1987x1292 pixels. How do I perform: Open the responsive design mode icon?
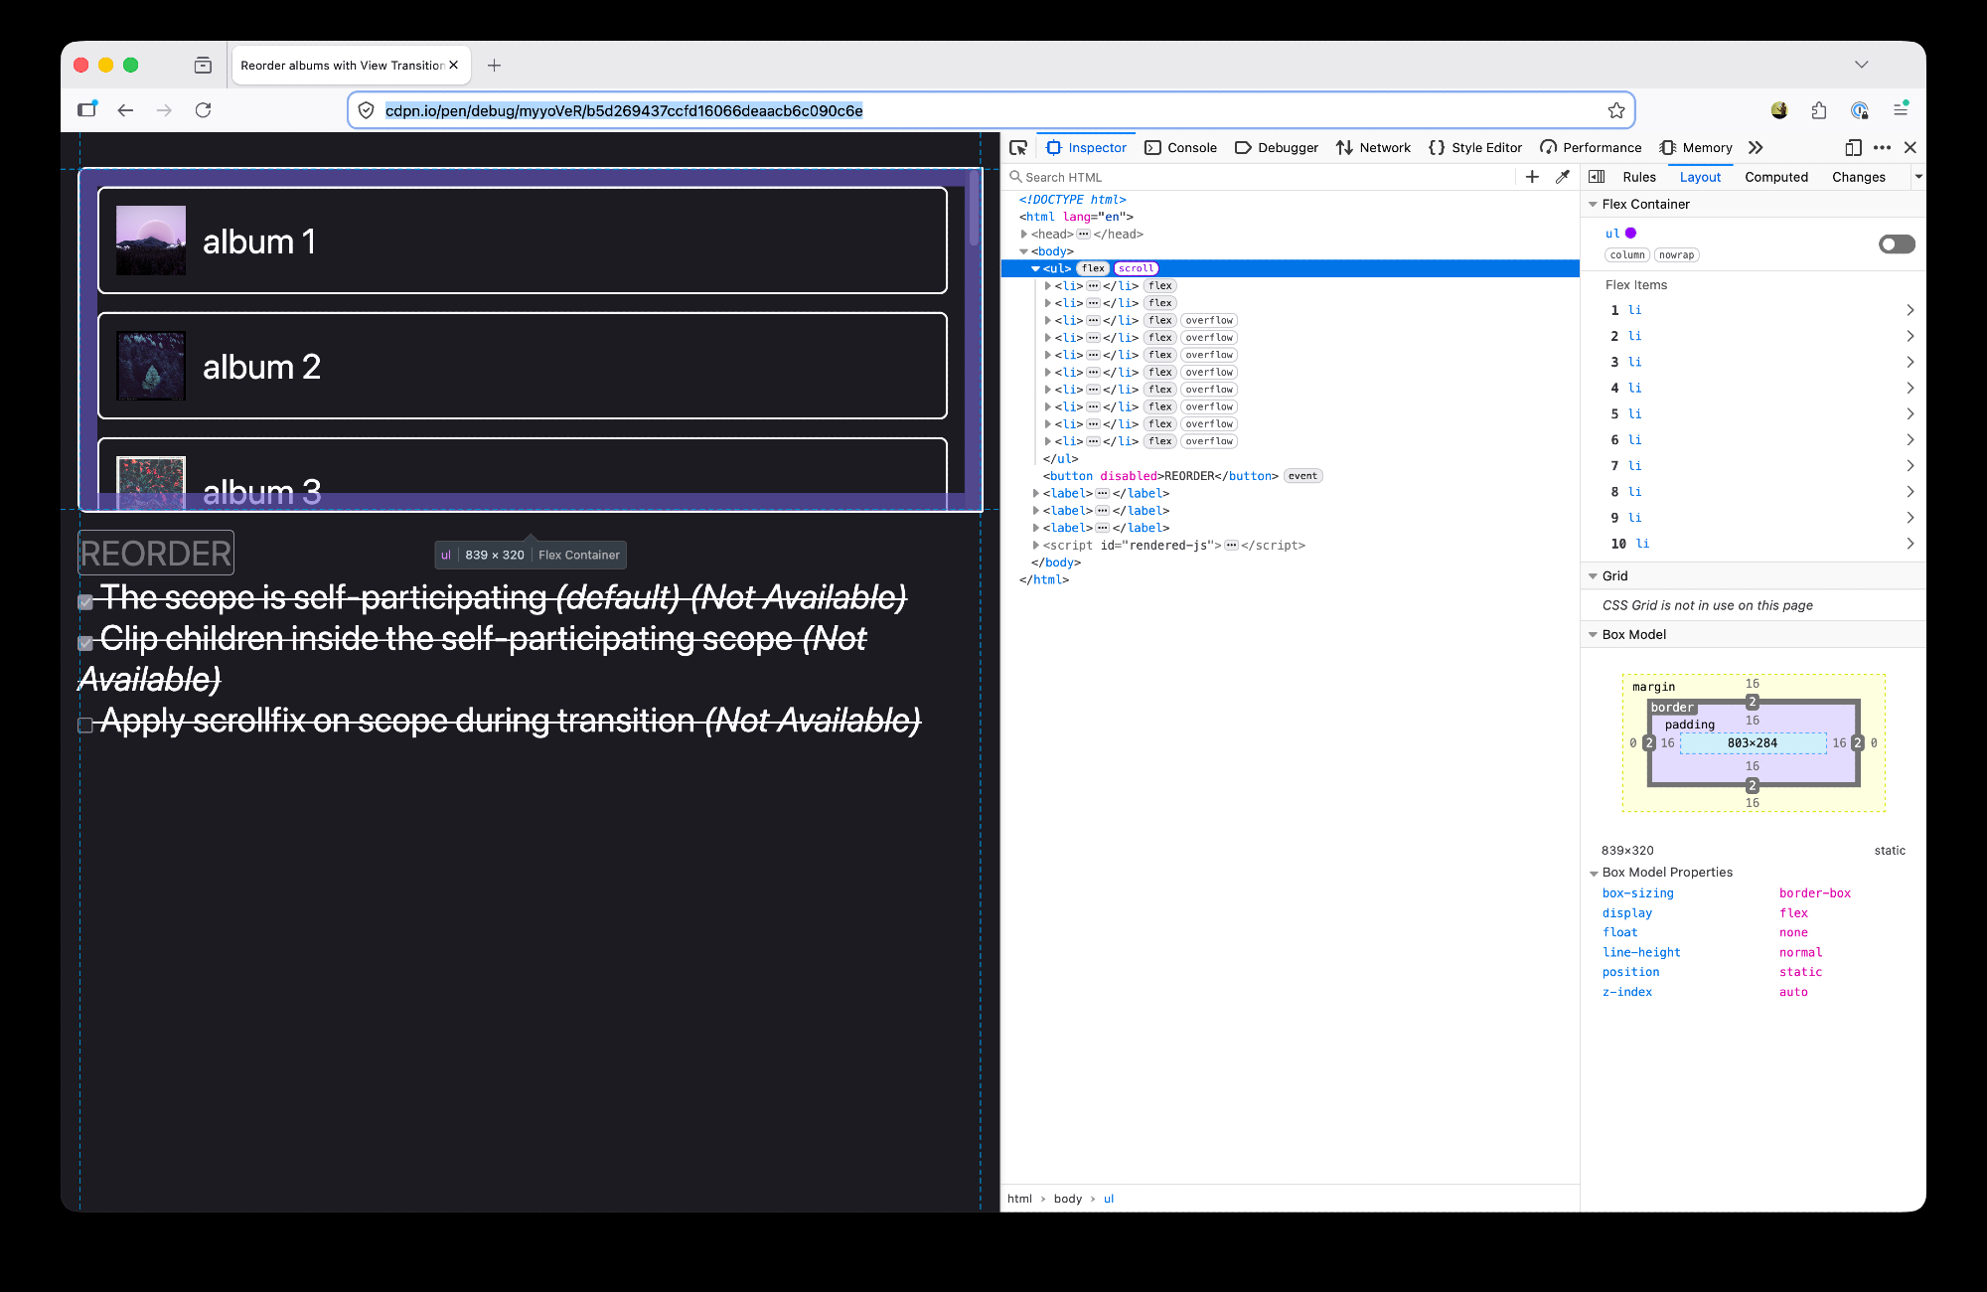point(1853,147)
